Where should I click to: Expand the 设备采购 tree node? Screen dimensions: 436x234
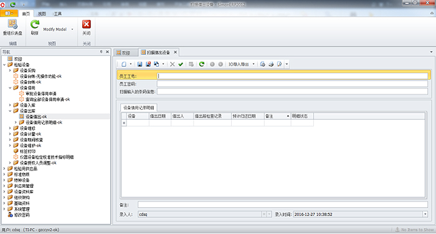pos(10,71)
